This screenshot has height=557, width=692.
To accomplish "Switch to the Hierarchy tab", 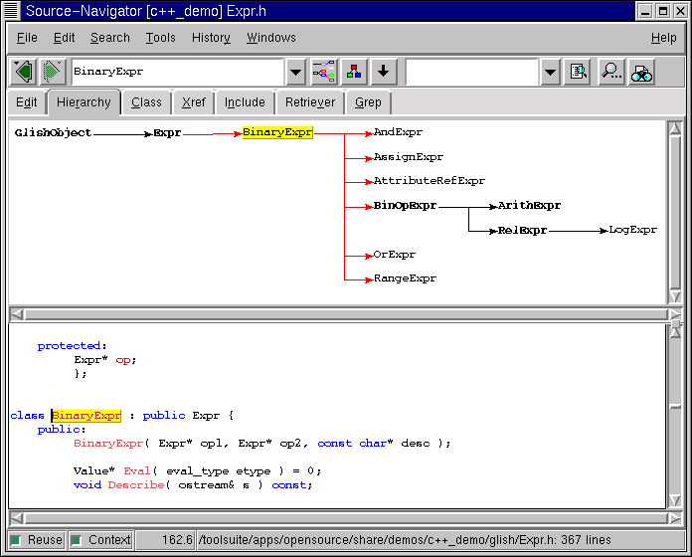I will (x=84, y=102).
